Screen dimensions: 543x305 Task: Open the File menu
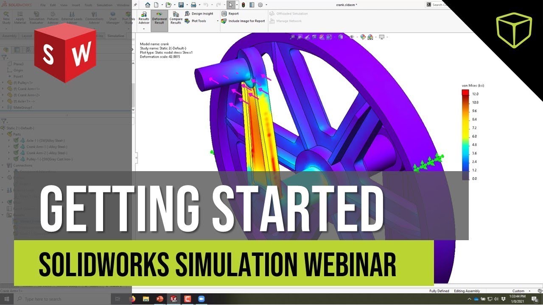[x=43, y=5]
